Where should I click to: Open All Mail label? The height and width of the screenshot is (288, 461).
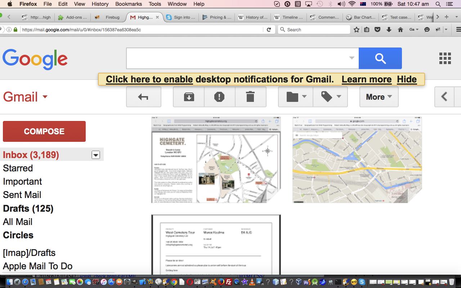(18, 222)
